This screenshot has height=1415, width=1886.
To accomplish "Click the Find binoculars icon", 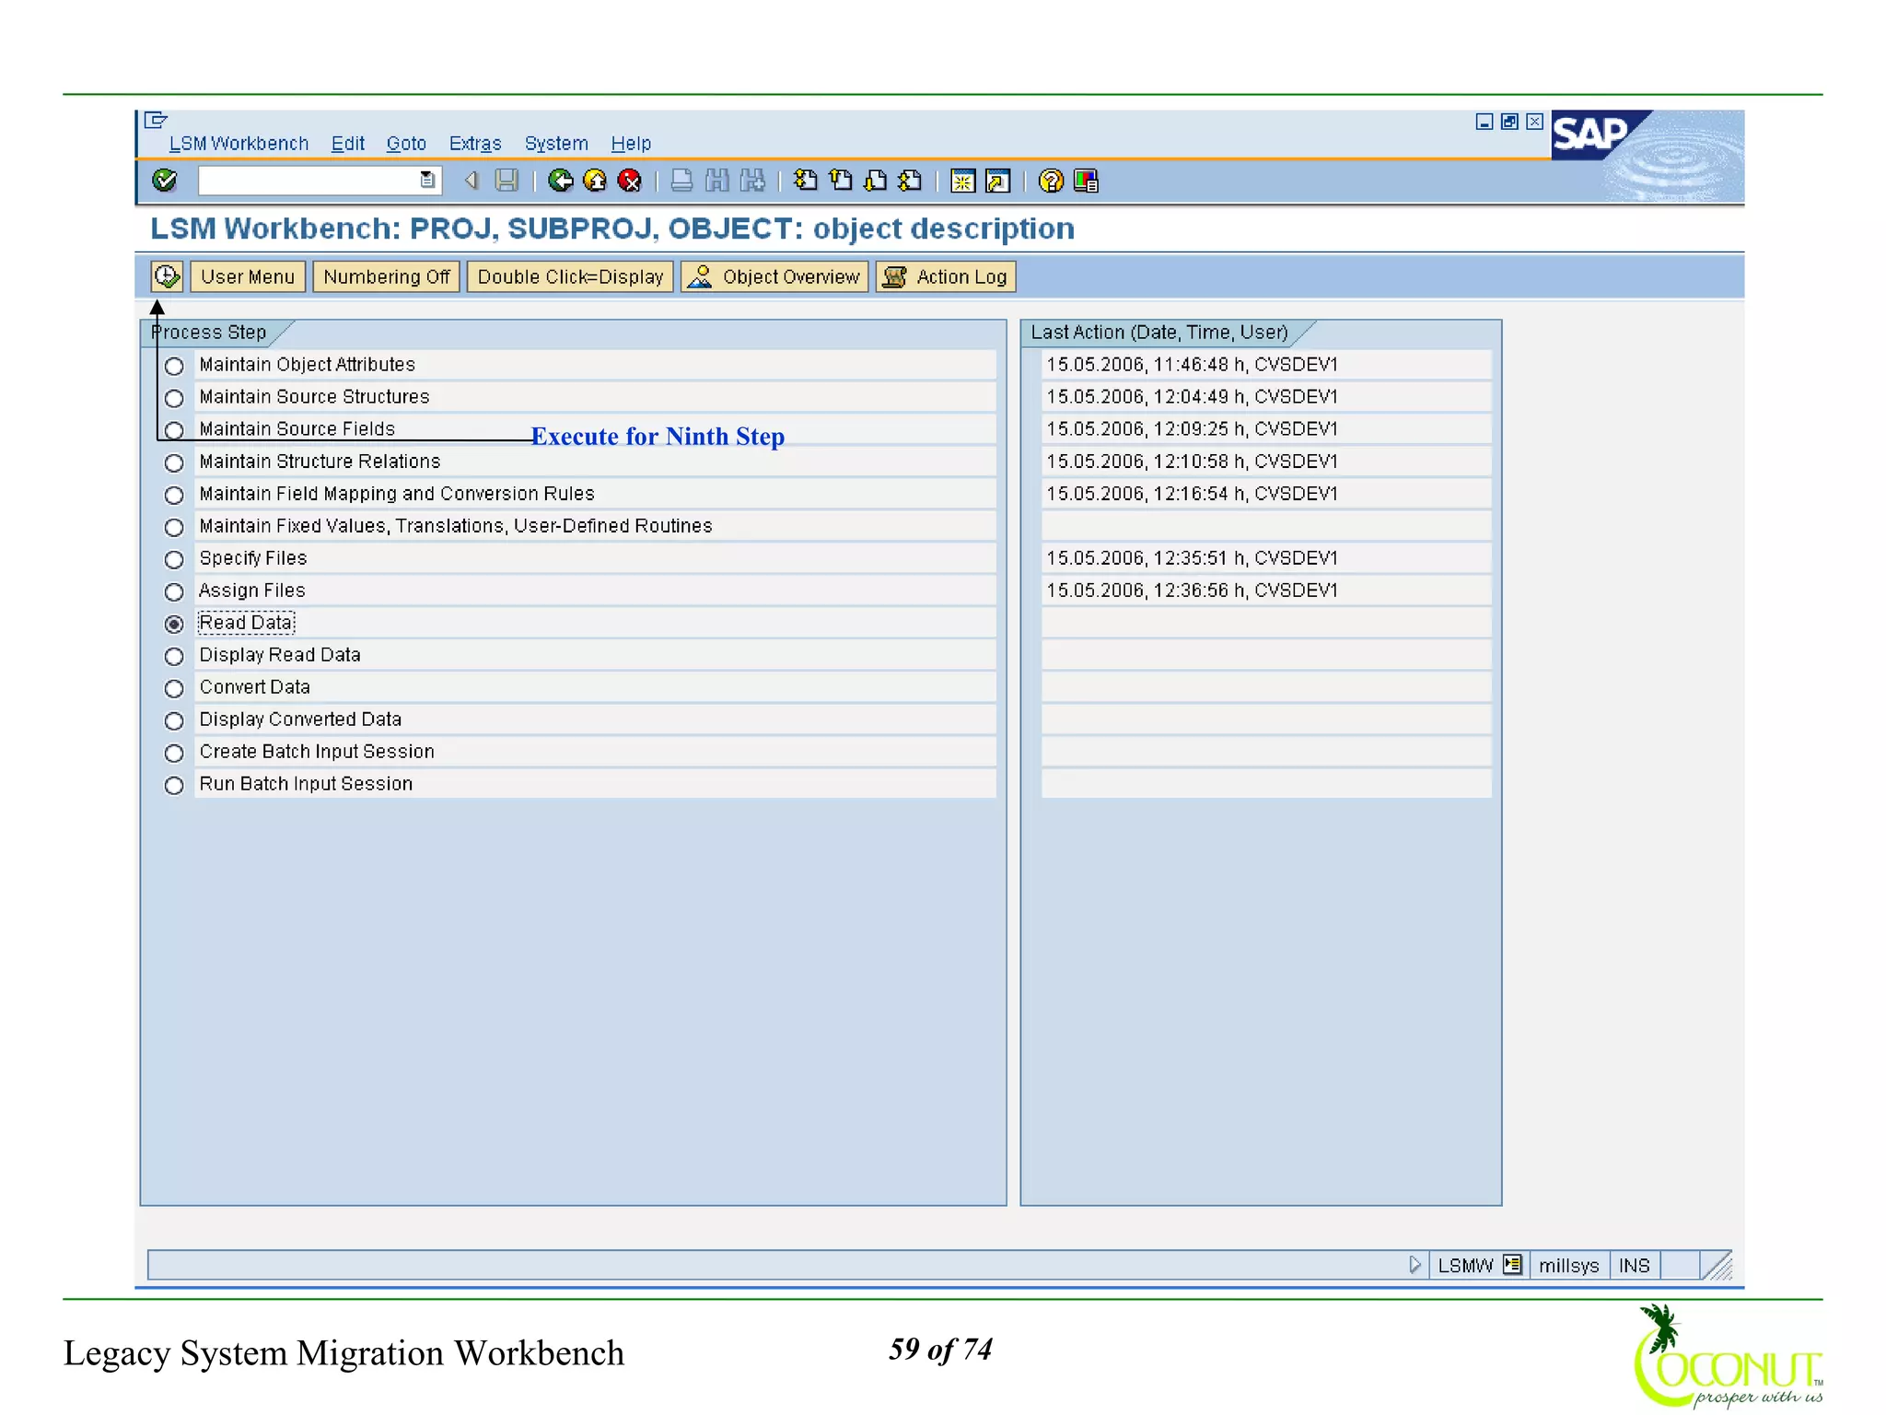I will (x=716, y=181).
